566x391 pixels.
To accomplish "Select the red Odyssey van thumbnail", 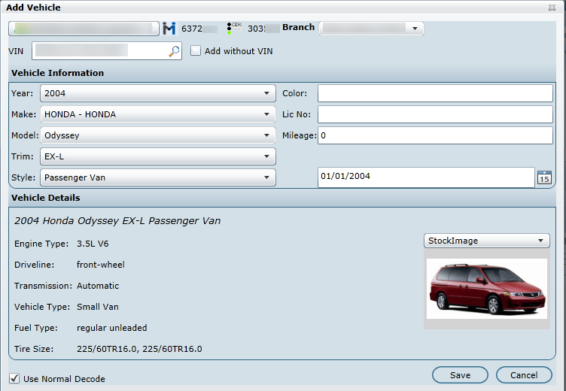I will (486, 289).
